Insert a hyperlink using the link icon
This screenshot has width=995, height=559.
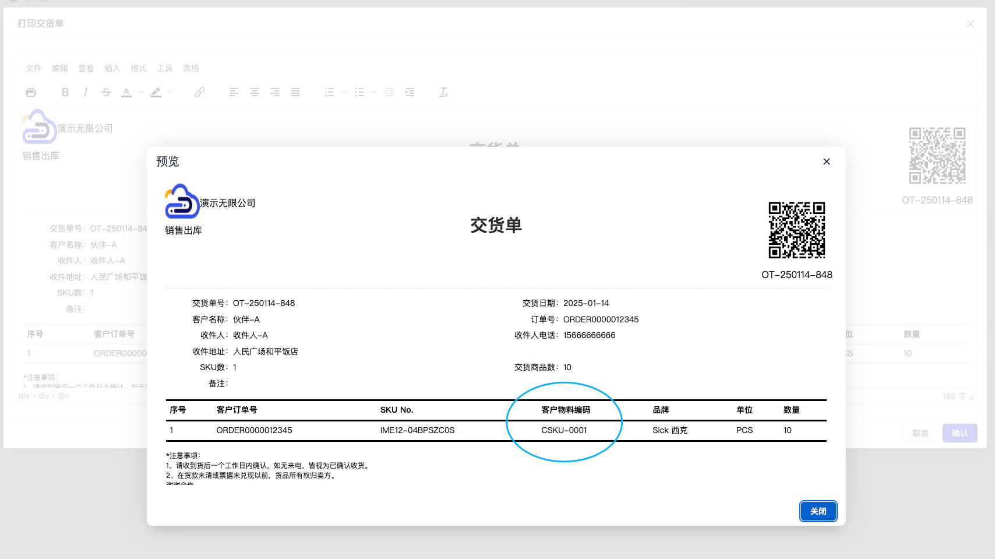coord(200,92)
